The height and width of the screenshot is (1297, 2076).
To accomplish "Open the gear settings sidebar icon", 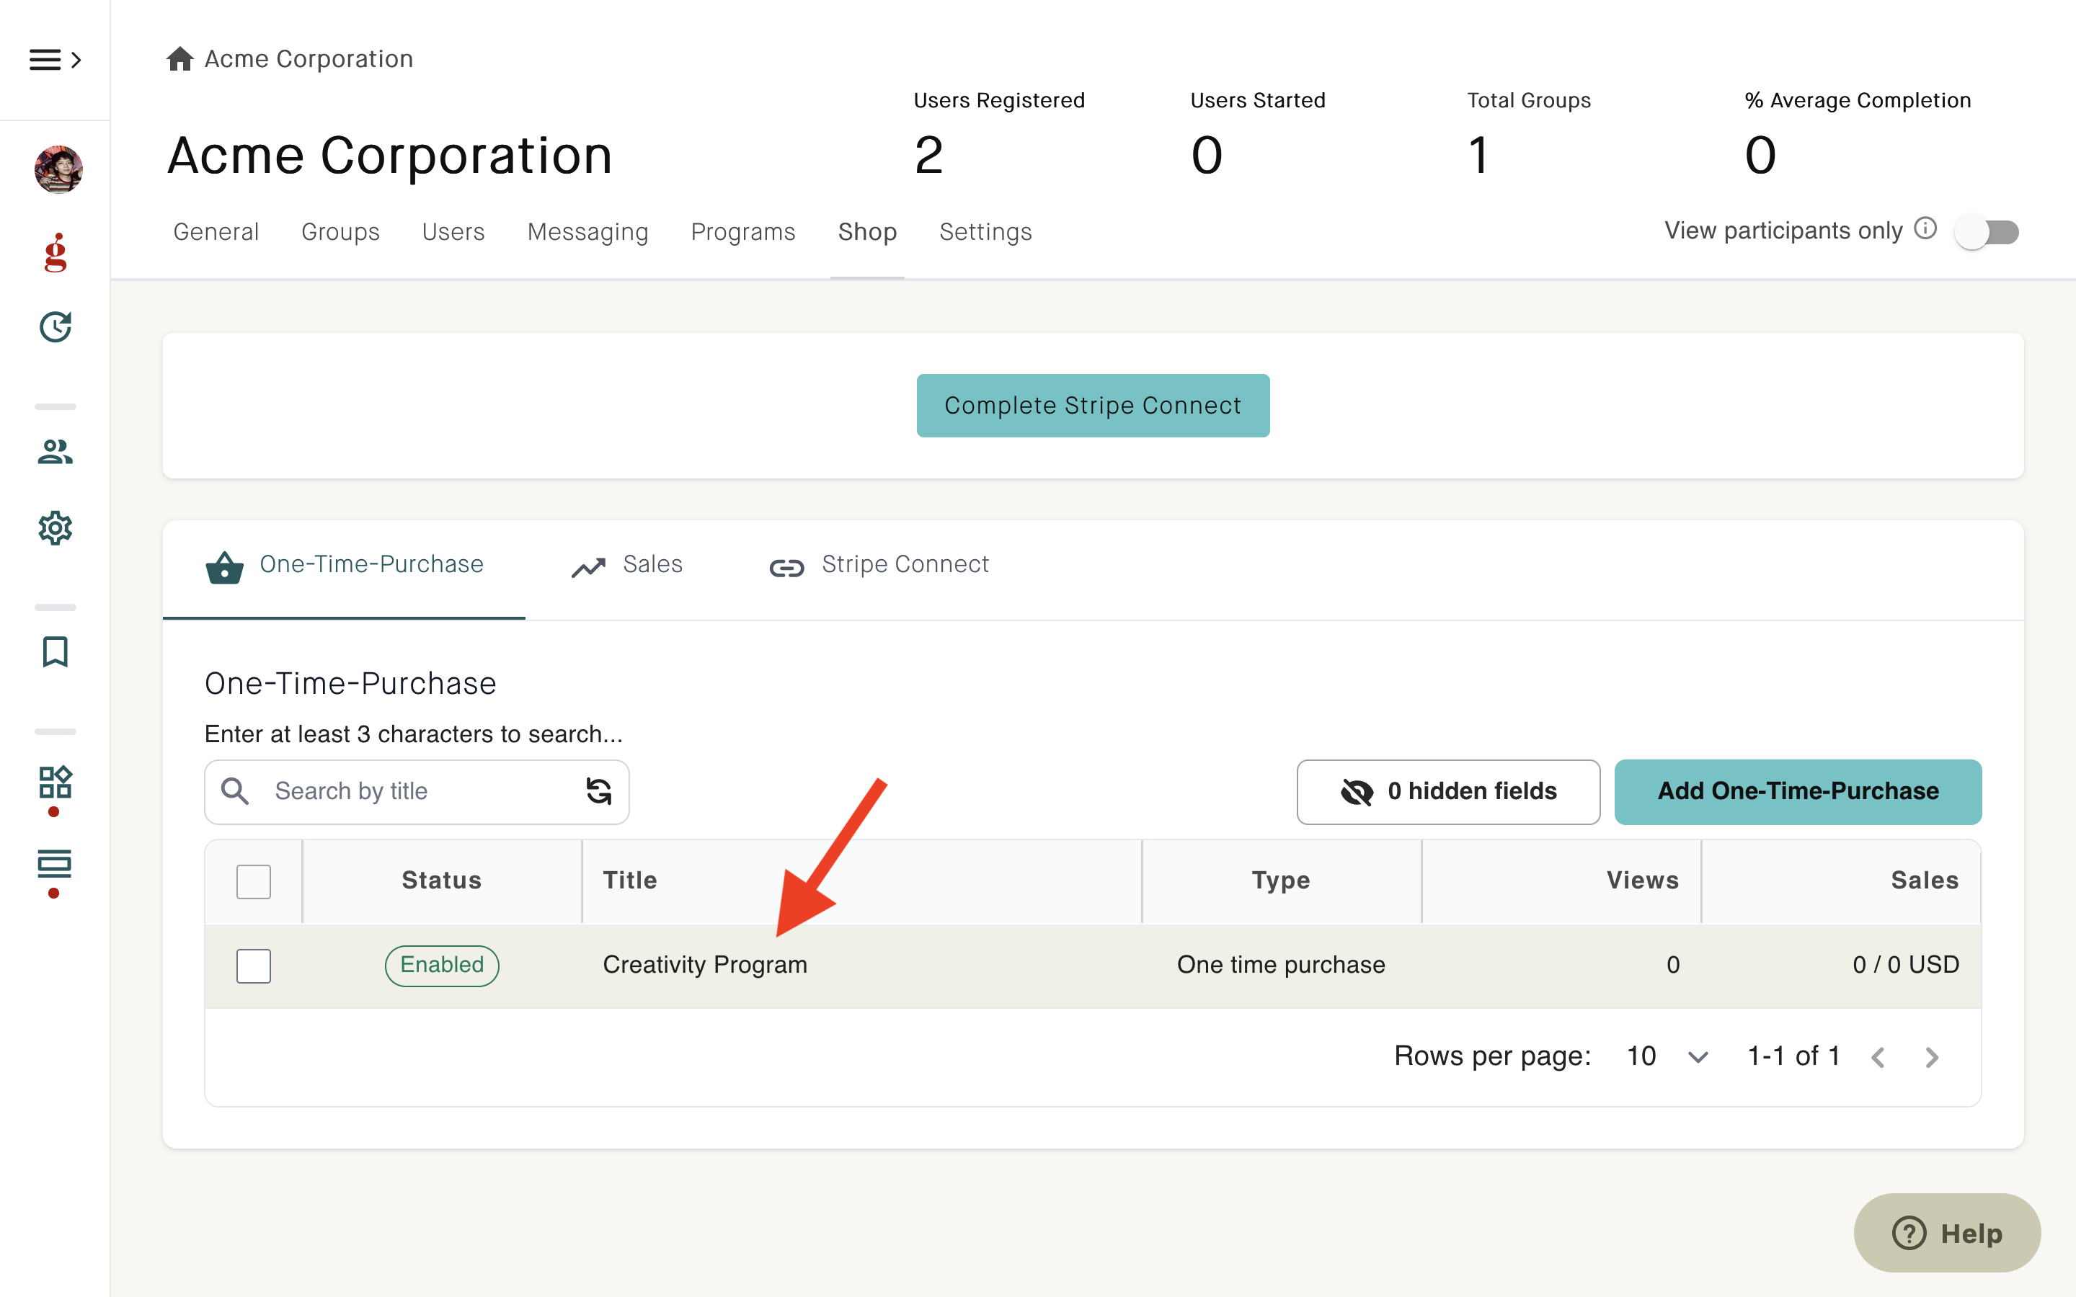I will coord(56,527).
